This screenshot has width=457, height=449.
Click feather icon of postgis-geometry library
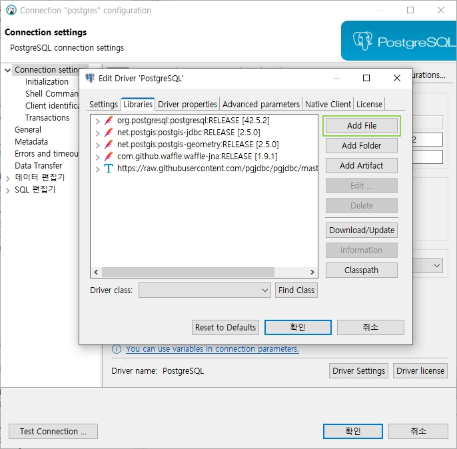[x=109, y=145]
